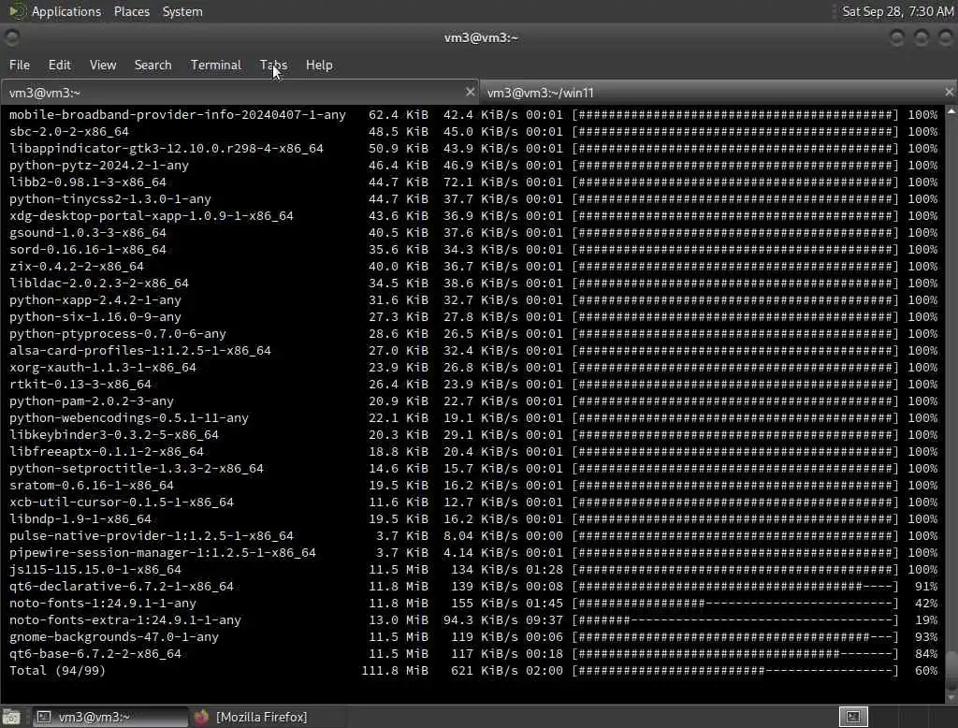
Task: Open the Applications menu
Action: [66, 11]
